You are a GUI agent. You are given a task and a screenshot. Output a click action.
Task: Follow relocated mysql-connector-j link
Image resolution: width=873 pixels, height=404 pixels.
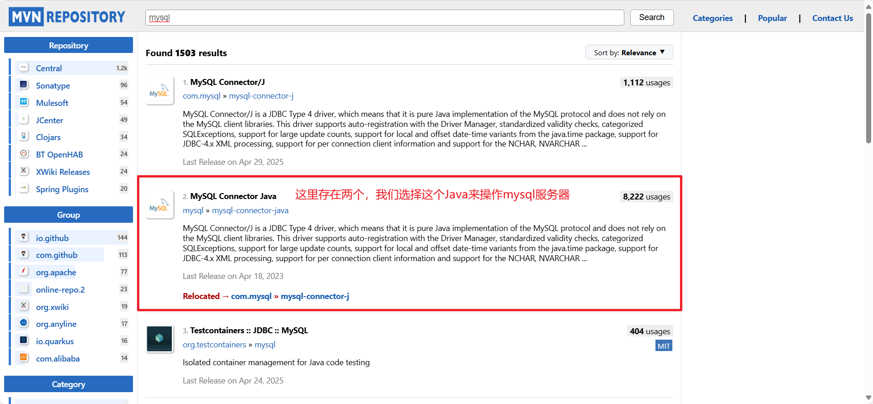pyautogui.click(x=315, y=296)
